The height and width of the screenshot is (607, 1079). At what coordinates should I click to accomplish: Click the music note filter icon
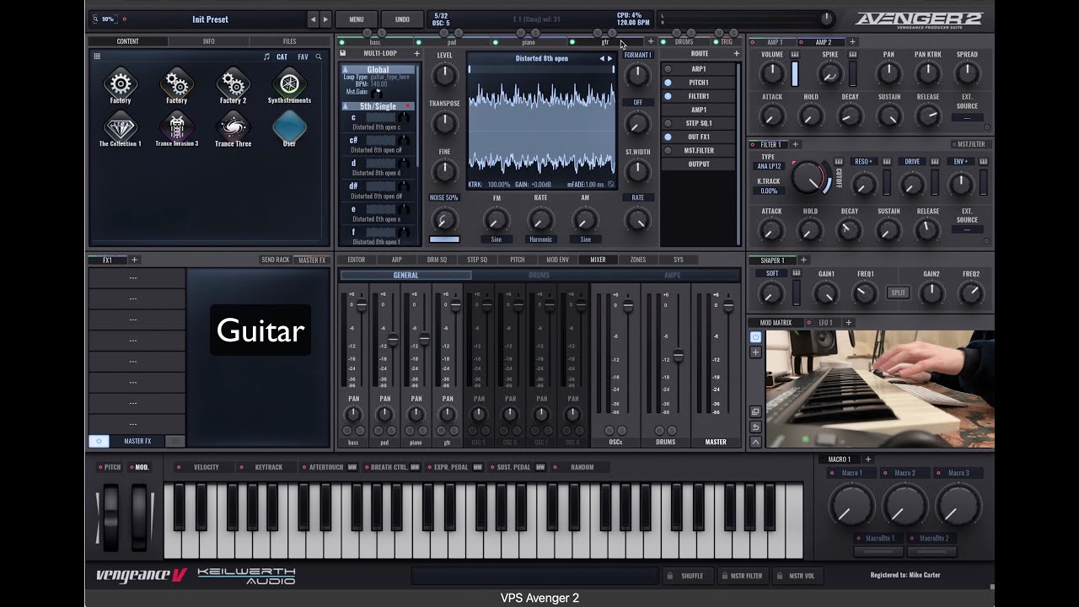click(x=266, y=56)
